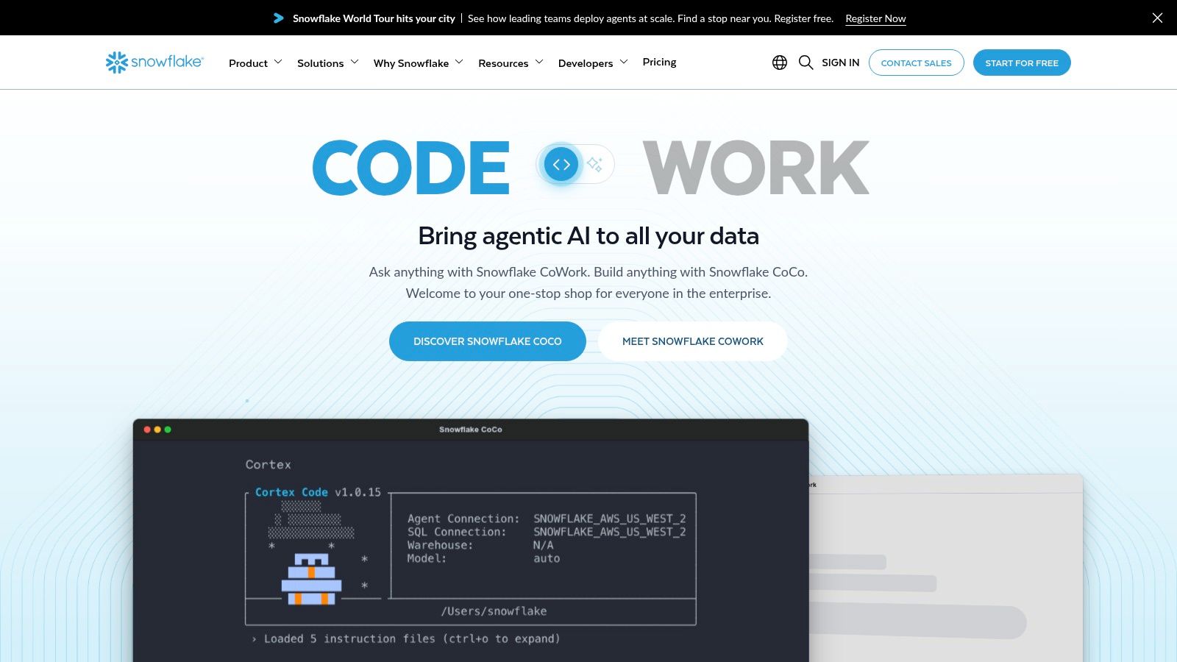The height and width of the screenshot is (662, 1177).
Task: Click the Snowflake logo in the header
Action: pos(154,63)
